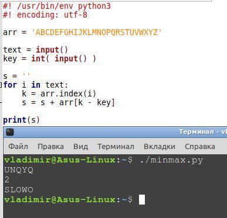This screenshot has height=218, width=227.
Task: Click the terminal title 'Терминал'
Action: click(x=196, y=132)
